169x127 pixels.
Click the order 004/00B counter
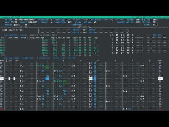pos(33,22)
